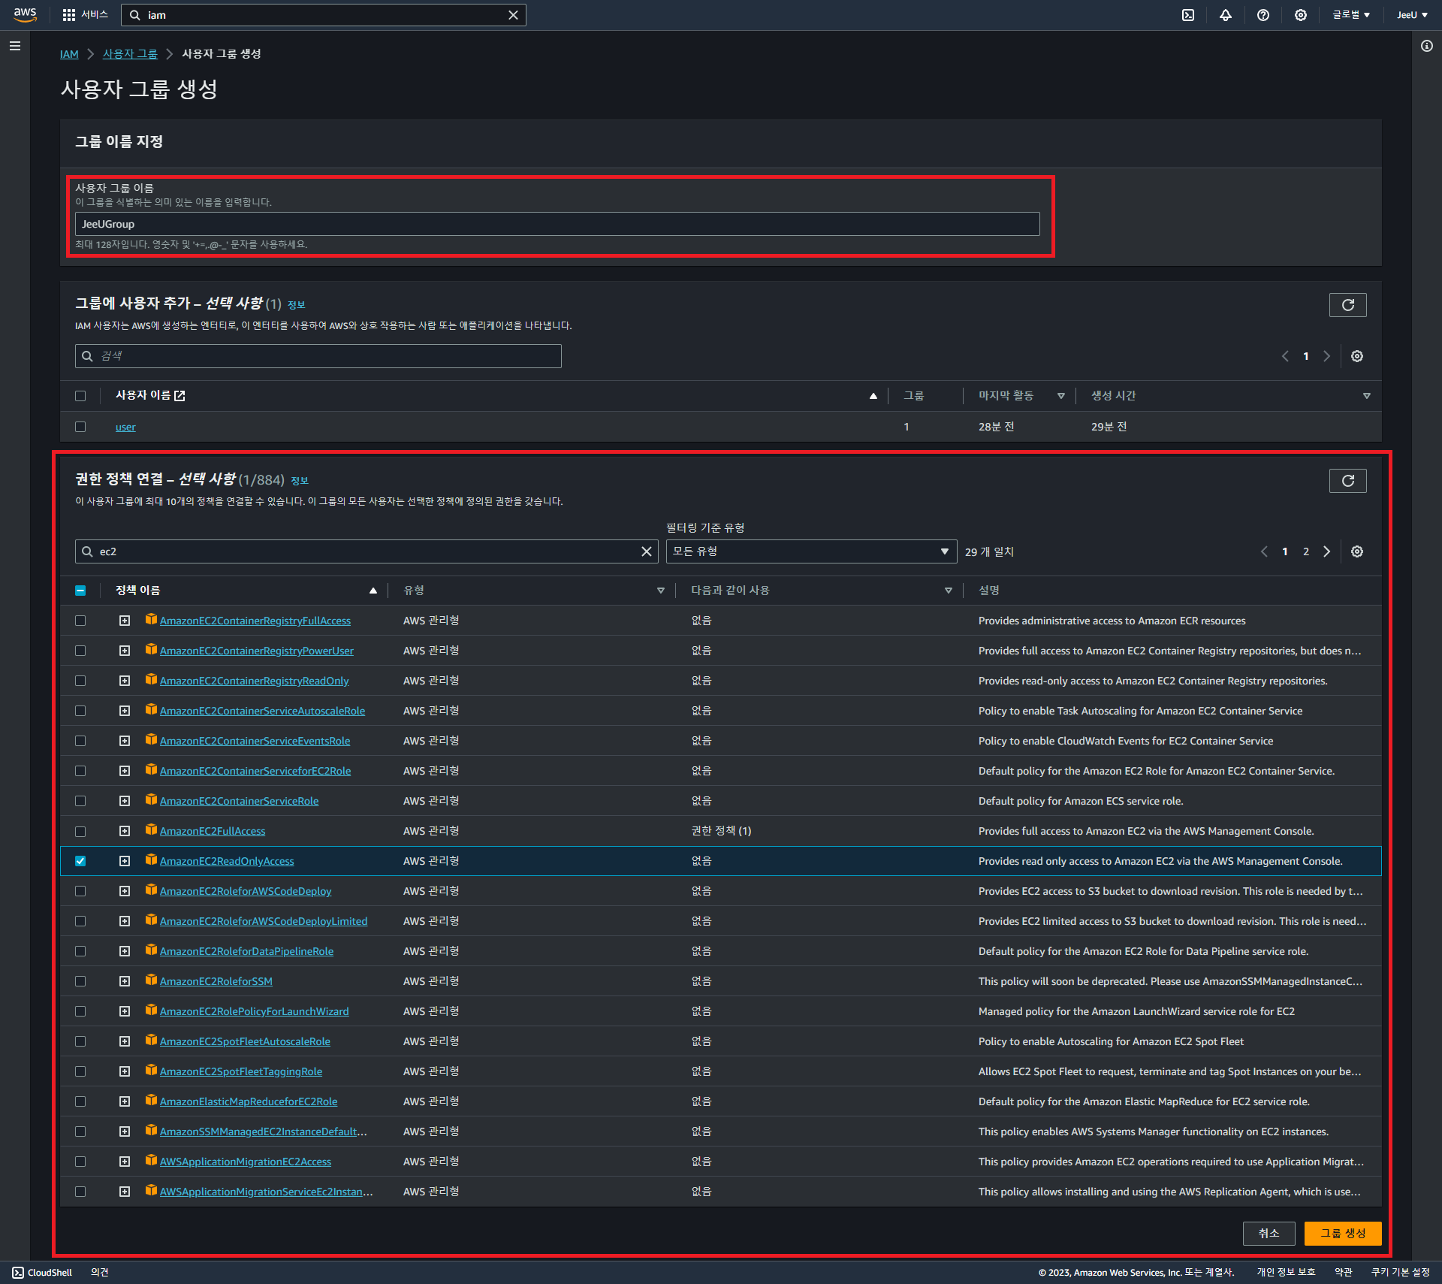Open the notifications bell icon
The height and width of the screenshot is (1284, 1442).
(x=1226, y=15)
